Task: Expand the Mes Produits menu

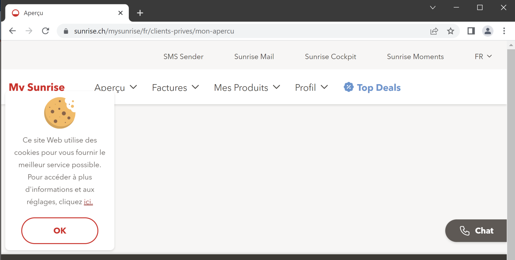Action: point(247,88)
